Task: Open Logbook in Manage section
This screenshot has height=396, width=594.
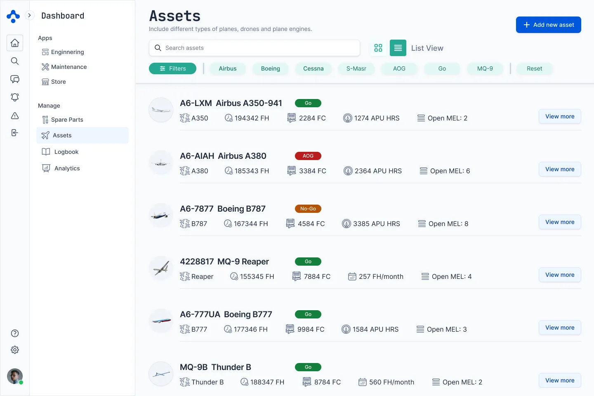Action: [x=60, y=152]
